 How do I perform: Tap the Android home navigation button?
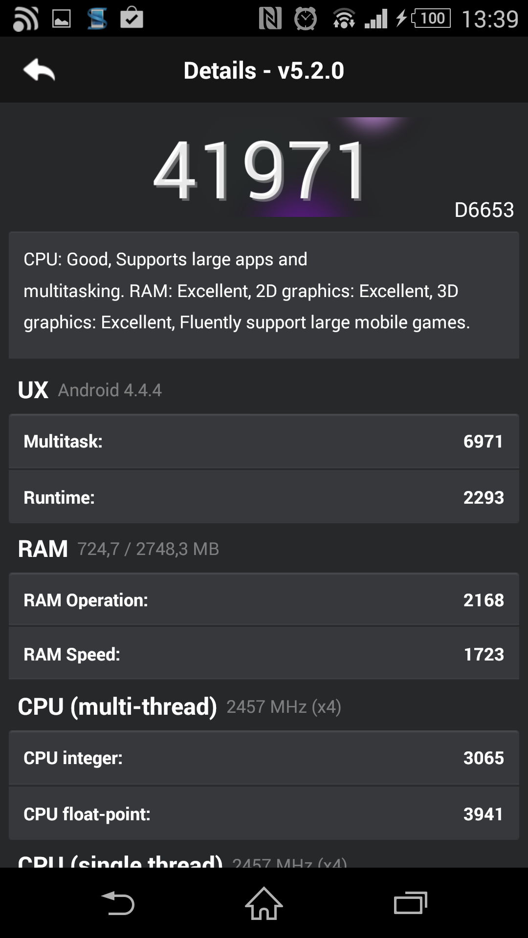(264, 903)
